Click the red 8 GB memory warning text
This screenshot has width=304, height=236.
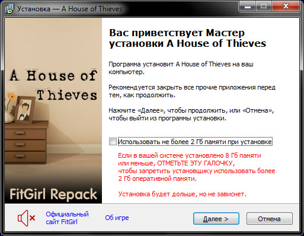point(197,167)
